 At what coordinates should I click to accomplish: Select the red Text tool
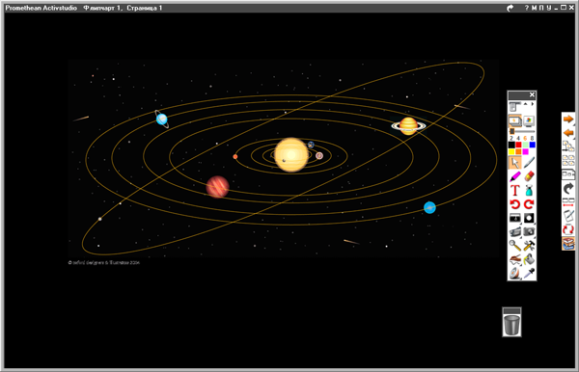(x=514, y=190)
